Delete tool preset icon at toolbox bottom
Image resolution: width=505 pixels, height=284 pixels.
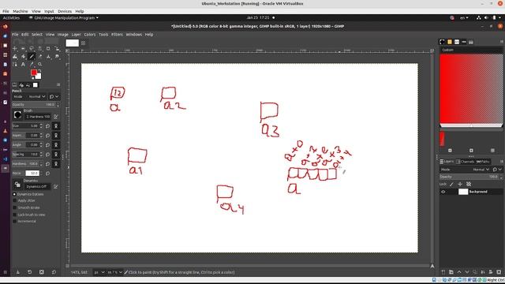[42, 272]
